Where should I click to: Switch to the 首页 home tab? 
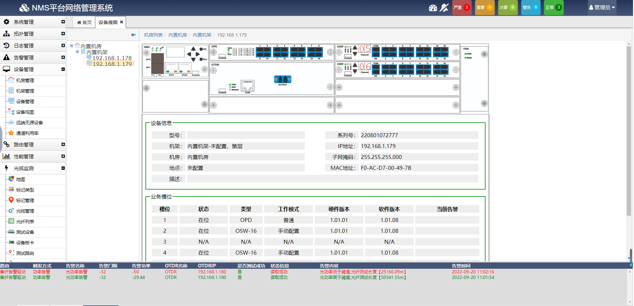click(x=84, y=22)
